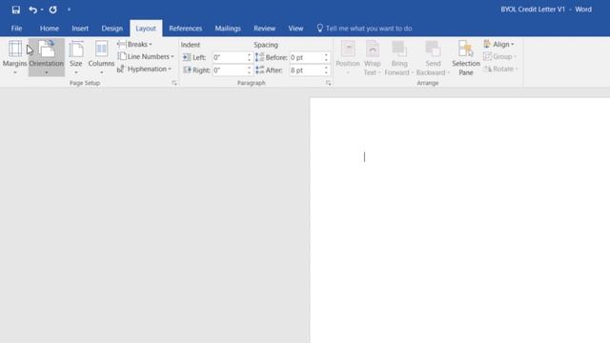Click the Send Backward button

433,57
